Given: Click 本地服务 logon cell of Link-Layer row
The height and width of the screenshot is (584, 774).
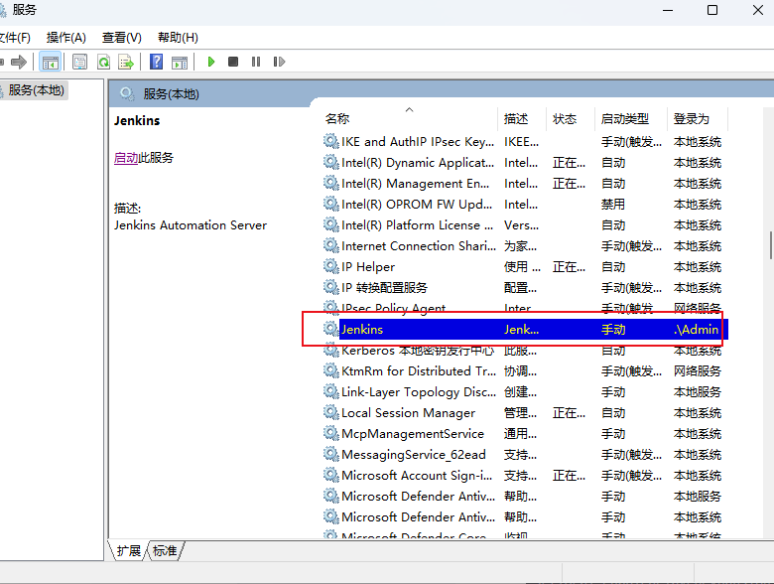Looking at the screenshot, I should 698,391.
